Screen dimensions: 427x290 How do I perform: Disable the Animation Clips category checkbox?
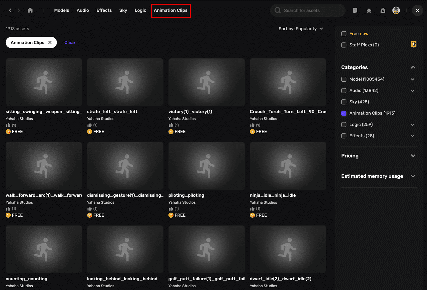click(x=344, y=113)
